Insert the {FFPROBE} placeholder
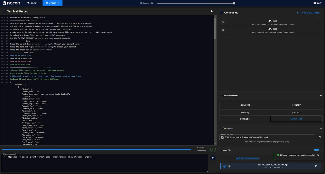The image size is (325, 174). (x=245, y=119)
